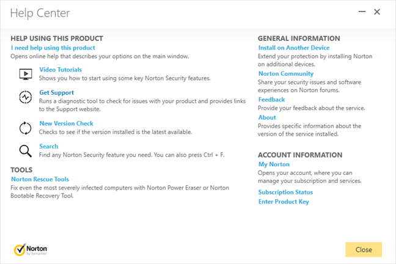Click text 'Find any Norton Security feature you need'
The image size is (396, 264).
95,155
